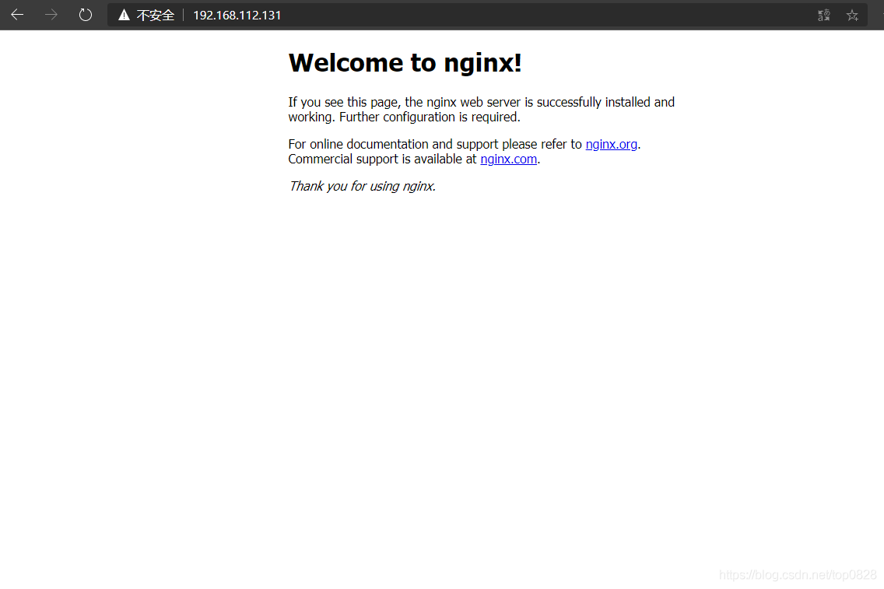Screen dimensions: 884x589
Task: Click 'Further configuration is required.' sentence
Action: pyautogui.click(x=430, y=117)
